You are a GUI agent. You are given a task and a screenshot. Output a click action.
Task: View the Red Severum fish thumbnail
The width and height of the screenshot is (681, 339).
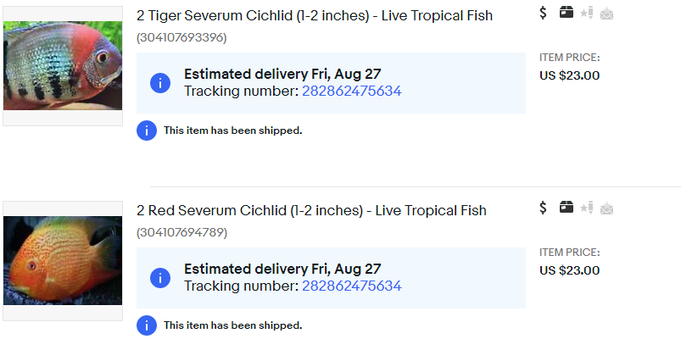[63, 261]
